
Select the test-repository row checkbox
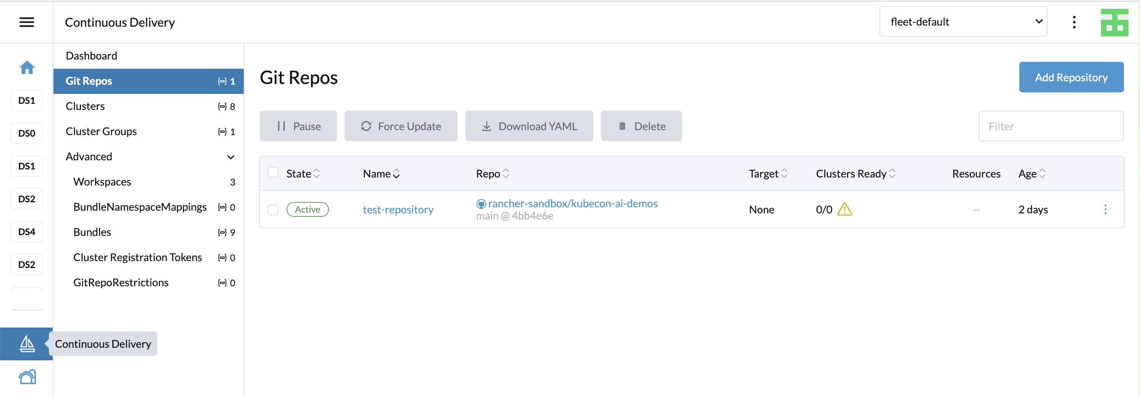273,210
